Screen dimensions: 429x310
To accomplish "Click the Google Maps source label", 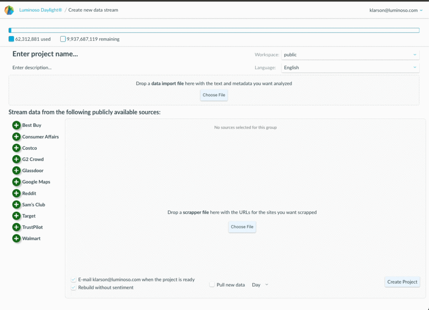I will point(36,182).
